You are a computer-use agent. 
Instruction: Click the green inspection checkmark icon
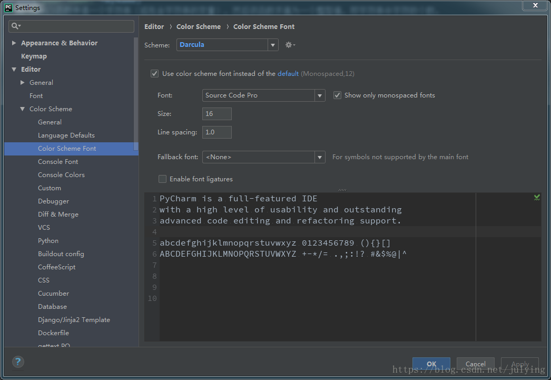tap(537, 198)
